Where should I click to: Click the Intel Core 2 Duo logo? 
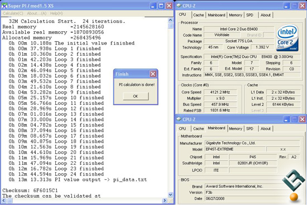(x=287, y=38)
